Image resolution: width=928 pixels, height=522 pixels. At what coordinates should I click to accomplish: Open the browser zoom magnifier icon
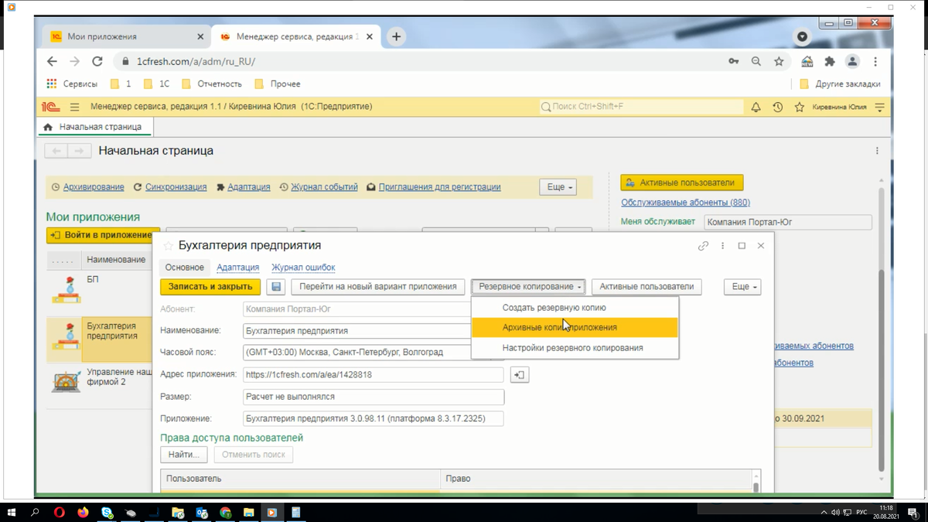(756, 61)
